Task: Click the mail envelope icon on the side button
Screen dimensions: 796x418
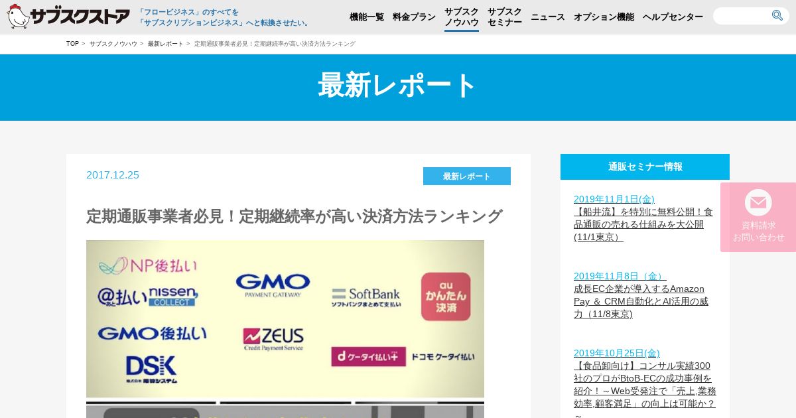Action: point(758,202)
